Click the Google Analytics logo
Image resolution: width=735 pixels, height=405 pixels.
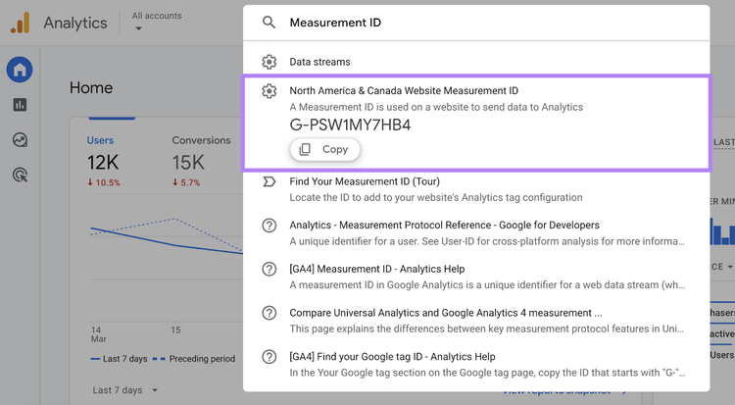tap(21, 23)
